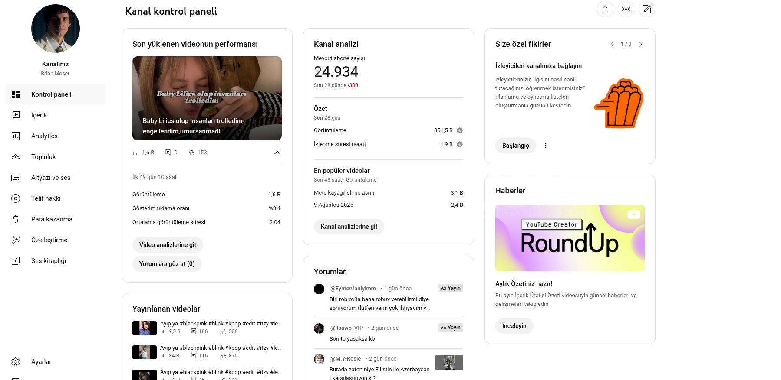Click @M.Y-Rosie commenter avatar
This screenshot has width=781, height=380.
pyautogui.click(x=319, y=359)
